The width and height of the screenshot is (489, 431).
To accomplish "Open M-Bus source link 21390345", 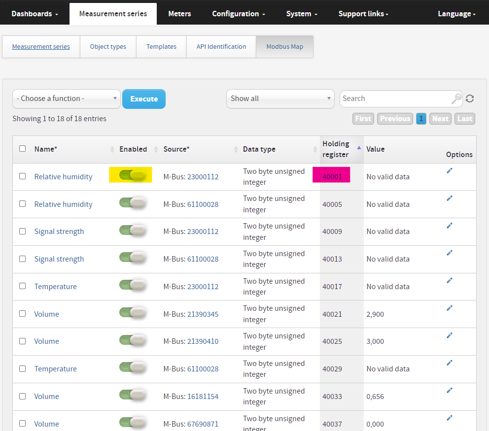I will [x=203, y=314].
